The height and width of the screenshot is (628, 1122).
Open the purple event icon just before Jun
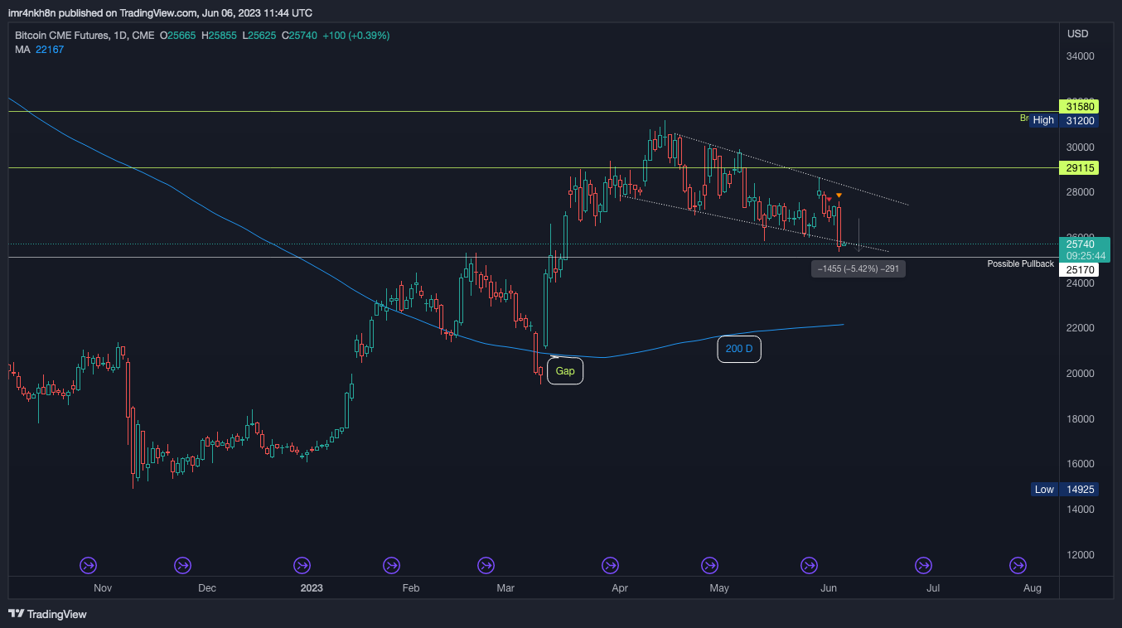pyautogui.click(x=809, y=565)
